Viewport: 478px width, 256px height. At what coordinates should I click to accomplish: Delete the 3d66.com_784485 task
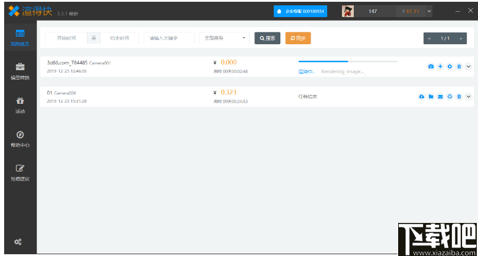tap(459, 67)
